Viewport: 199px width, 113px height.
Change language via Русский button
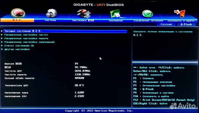[166, 24]
